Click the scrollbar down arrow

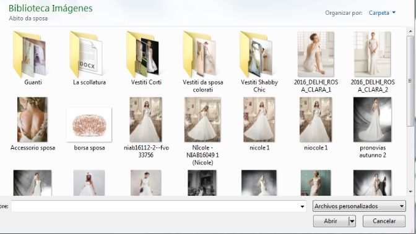point(410,191)
